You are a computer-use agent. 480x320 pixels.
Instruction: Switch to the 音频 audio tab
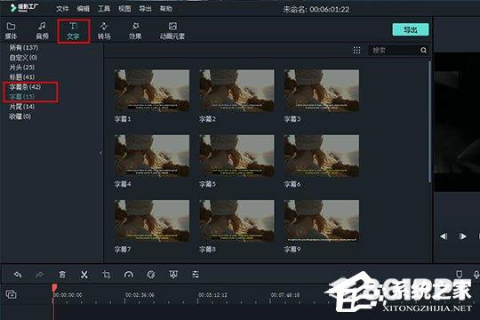pos(43,30)
